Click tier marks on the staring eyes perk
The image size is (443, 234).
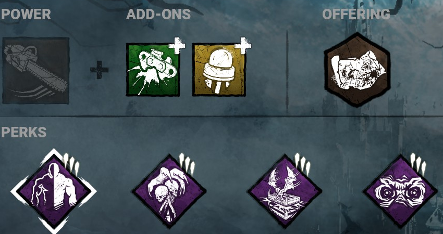(418, 164)
